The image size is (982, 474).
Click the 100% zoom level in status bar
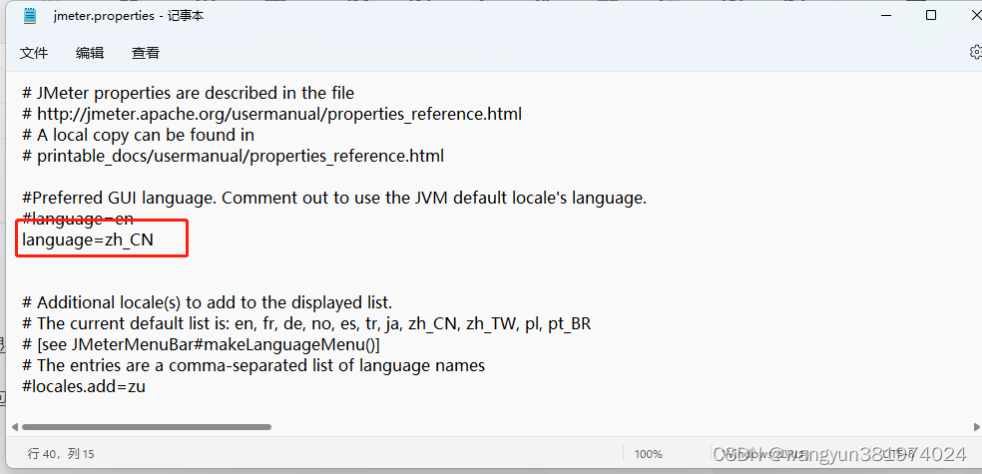click(649, 454)
